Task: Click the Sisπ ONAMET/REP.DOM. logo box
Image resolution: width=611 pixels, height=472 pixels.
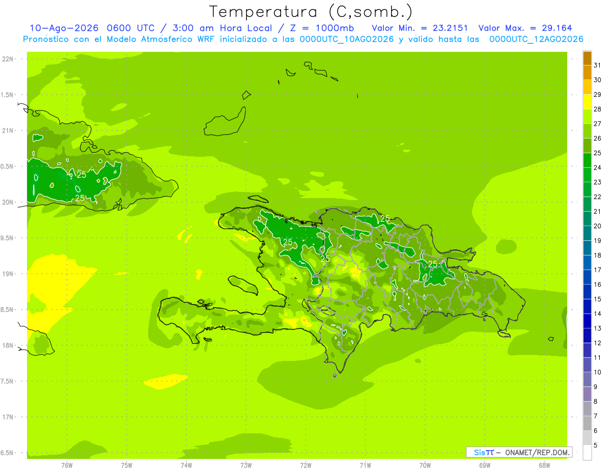Action: [519, 452]
